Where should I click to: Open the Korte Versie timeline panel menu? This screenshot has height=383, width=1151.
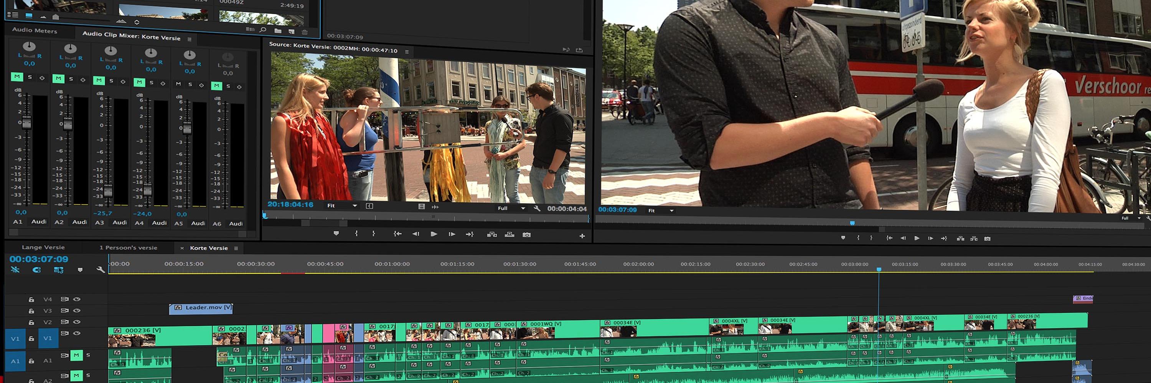coord(236,248)
